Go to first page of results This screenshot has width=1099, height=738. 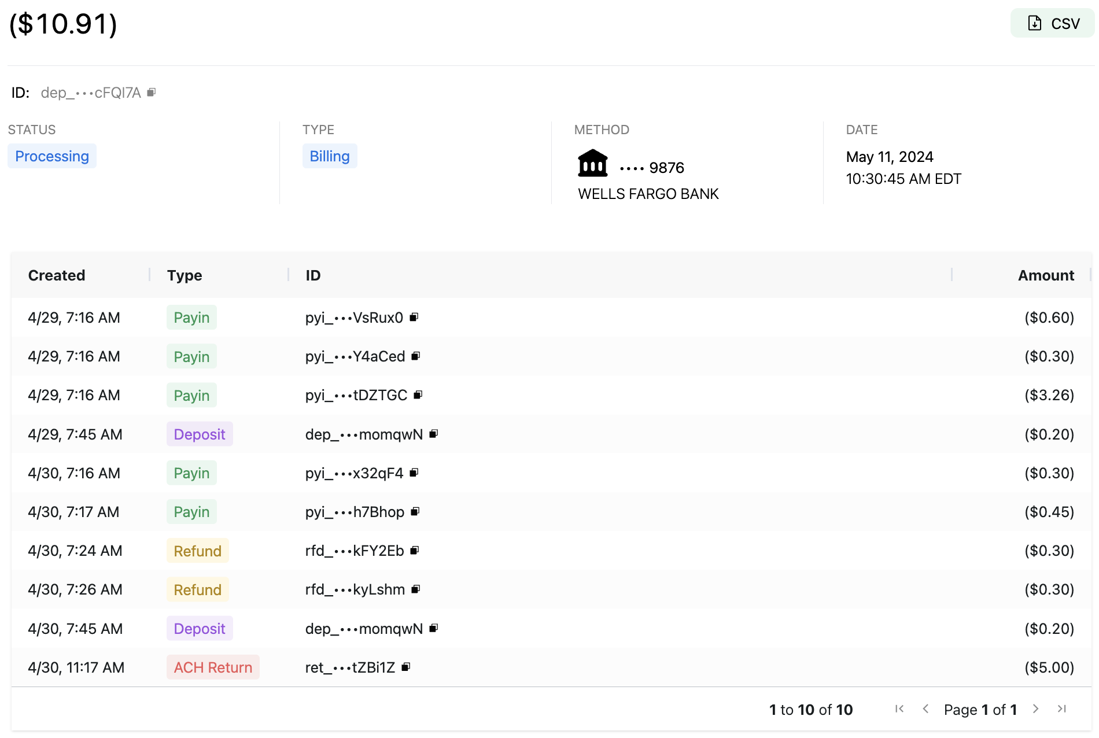coord(899,709)
